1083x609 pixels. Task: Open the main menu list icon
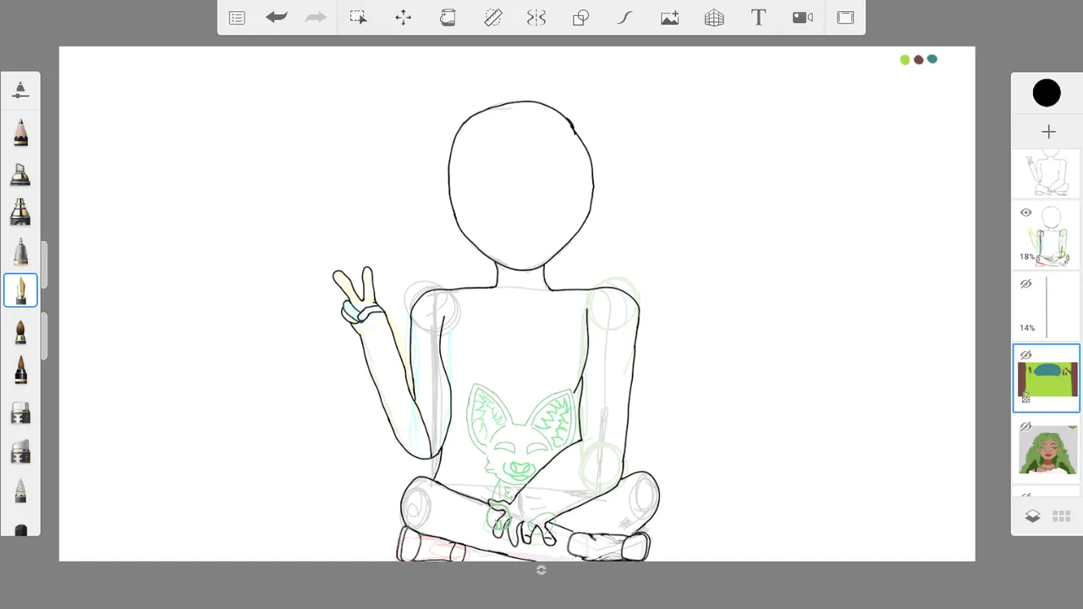click(237, 18)
